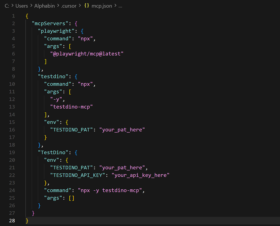The width and height of the screenshot is (280, 226).
Task: Click the closing brace on line 17
Action: click(46, 137)
